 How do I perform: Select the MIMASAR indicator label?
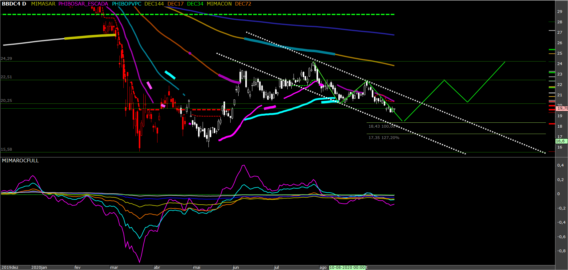point(43,4)
